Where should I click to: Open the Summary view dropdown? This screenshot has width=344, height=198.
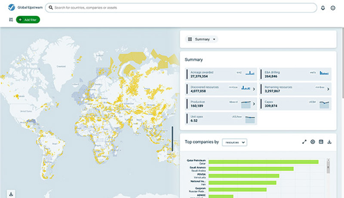tap(202, 39)
